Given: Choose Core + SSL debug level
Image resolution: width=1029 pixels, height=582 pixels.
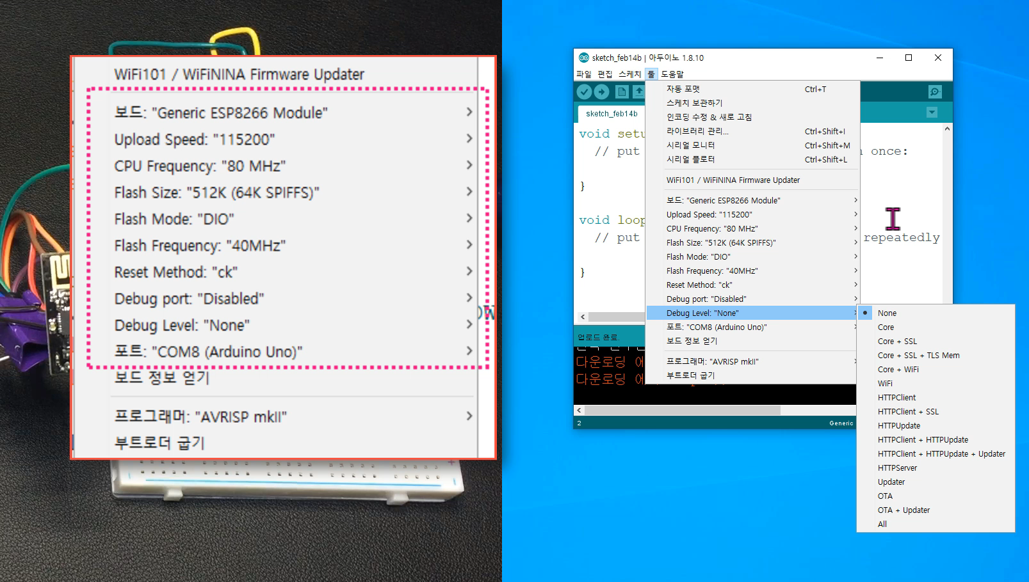Looking at the screenshot, I should tap(936, 341).
